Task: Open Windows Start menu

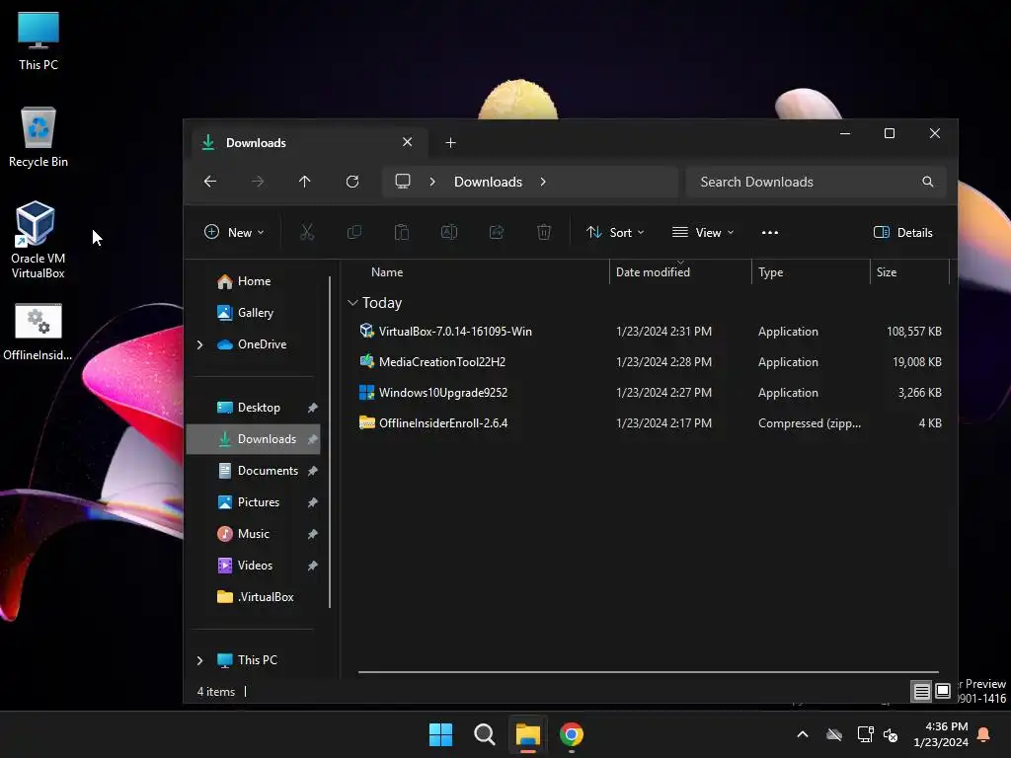Action: click(441, 734)
